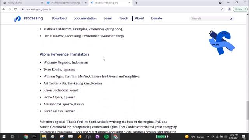
Task: Open the Teach page
Action: pos(124,18)
